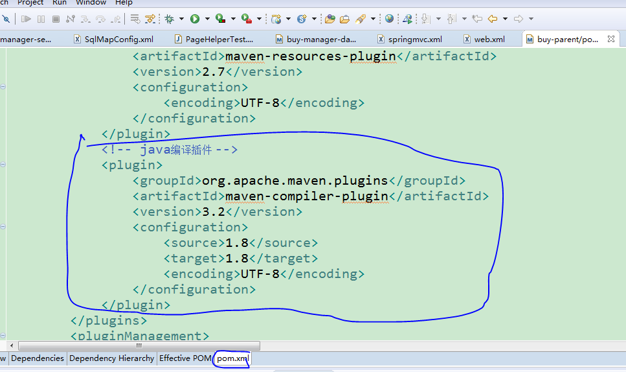Click the Terminate stop icon
The image size is (626, 372).
click(56, 19)
